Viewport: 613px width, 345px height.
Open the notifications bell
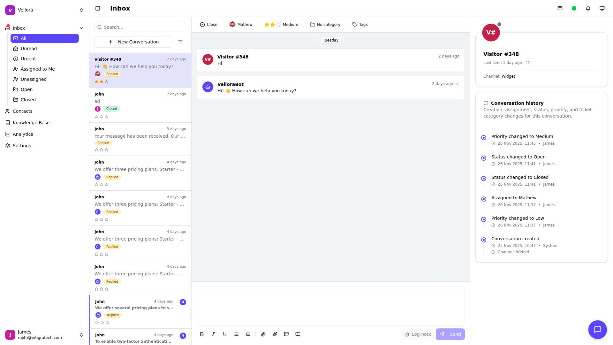click(588, 8)
